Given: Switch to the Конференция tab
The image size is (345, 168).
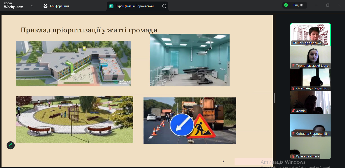Looking at the screenshot, I should 59,6.
